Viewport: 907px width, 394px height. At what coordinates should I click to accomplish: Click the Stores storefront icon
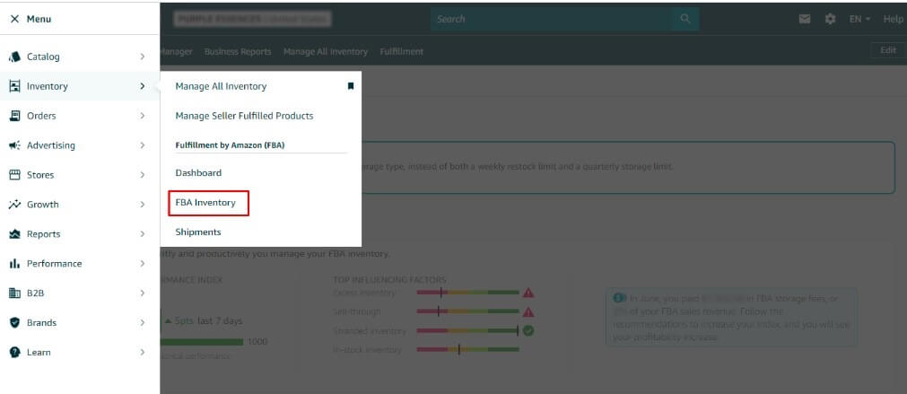[14, 175]
